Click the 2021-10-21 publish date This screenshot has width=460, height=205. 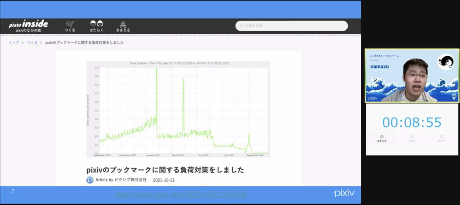(164, 180)
